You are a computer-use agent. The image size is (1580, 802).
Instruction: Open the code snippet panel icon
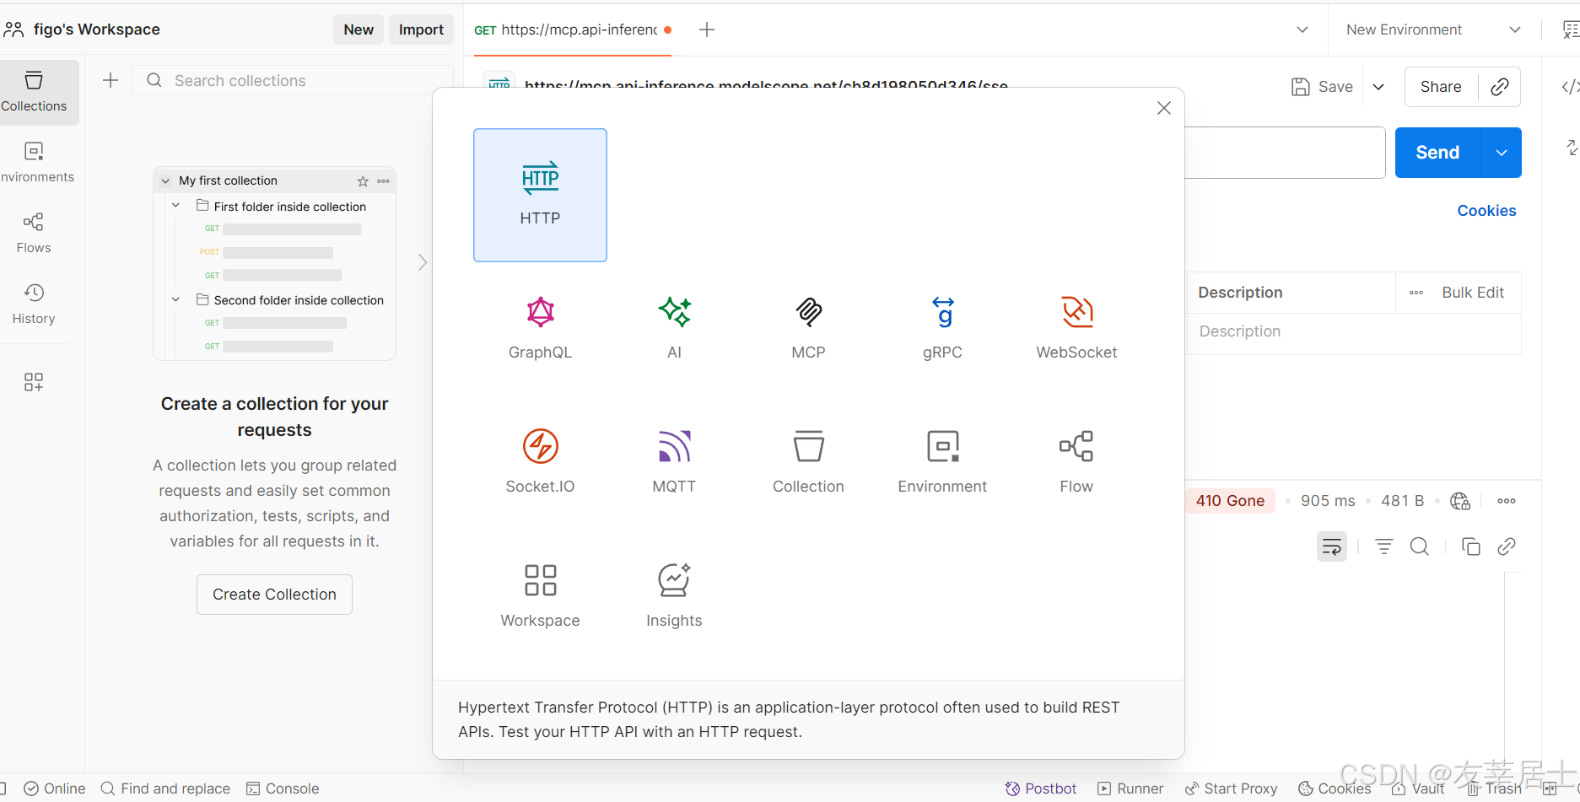click(1570, 87)
